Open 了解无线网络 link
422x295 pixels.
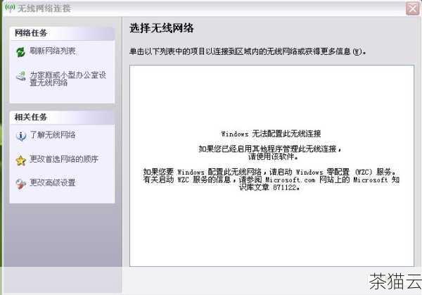point(53,134)
